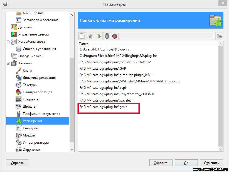The width and height of the screenshot is (229, 172).
Task: Click the Модули module icon
Action: coord(19,135)
